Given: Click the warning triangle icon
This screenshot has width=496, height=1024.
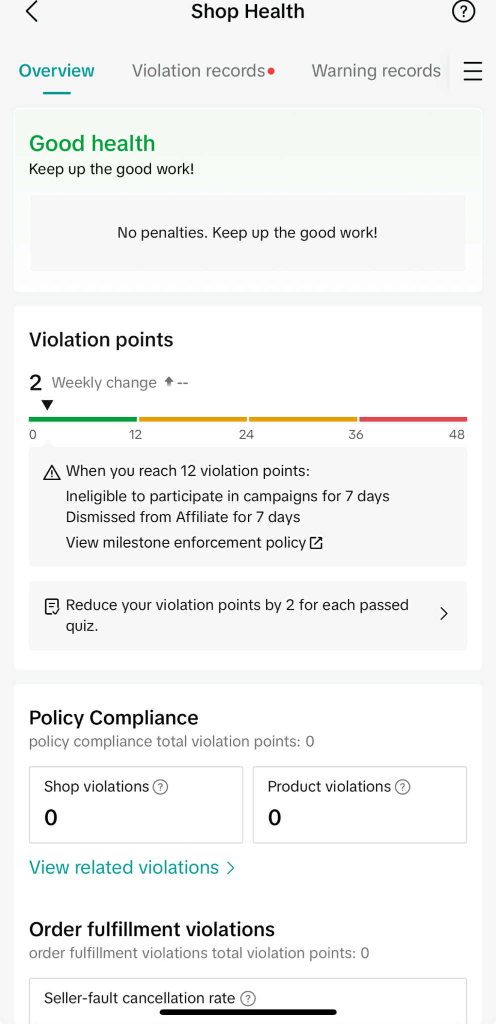Looking at the screenshot, I should [x=52, y=472].
